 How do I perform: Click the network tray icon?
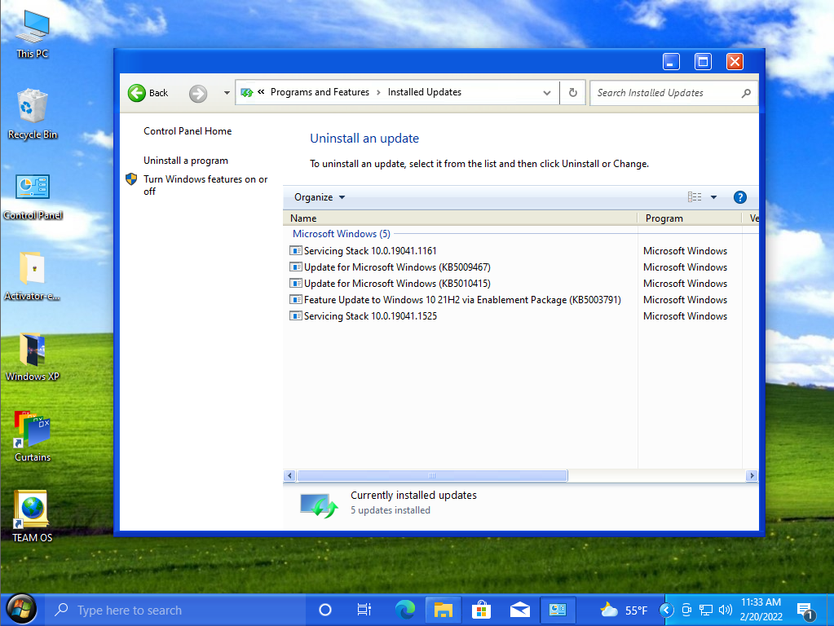(x=706, y=610)
